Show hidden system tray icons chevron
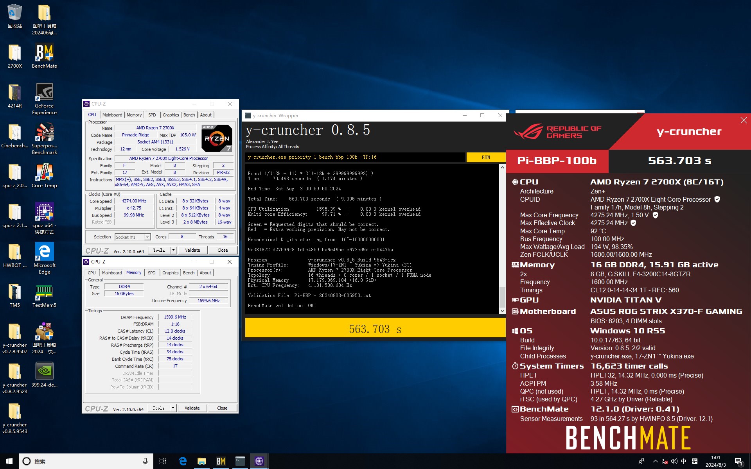Screen dimensions: 751x469 coord(655,461)
